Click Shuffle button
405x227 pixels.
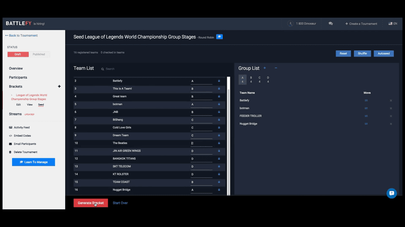point(362,53)
